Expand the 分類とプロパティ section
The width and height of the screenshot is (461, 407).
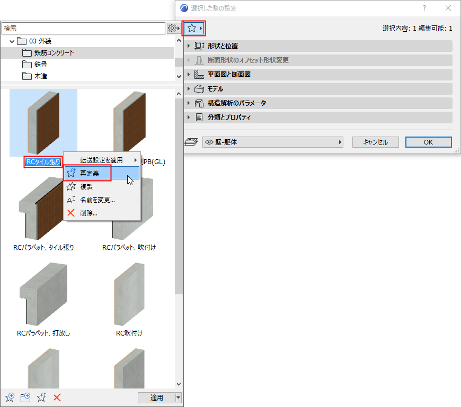189,117
